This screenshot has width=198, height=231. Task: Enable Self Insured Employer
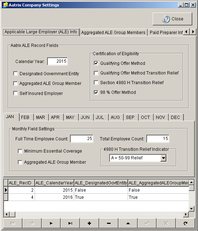(15, 93)
